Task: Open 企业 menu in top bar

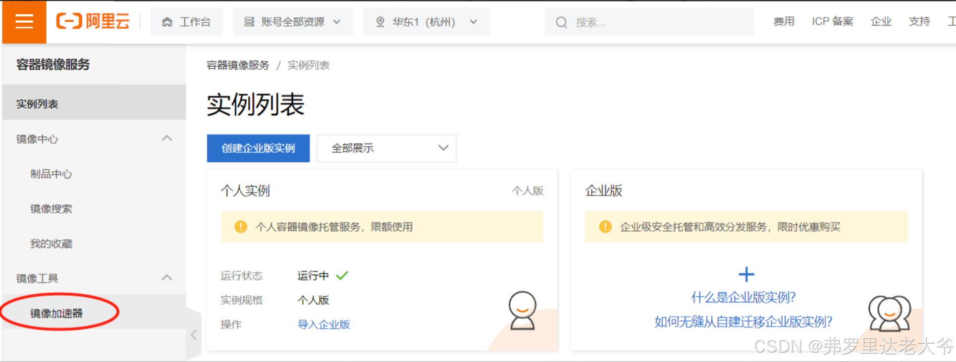Action: click(881, 21)
